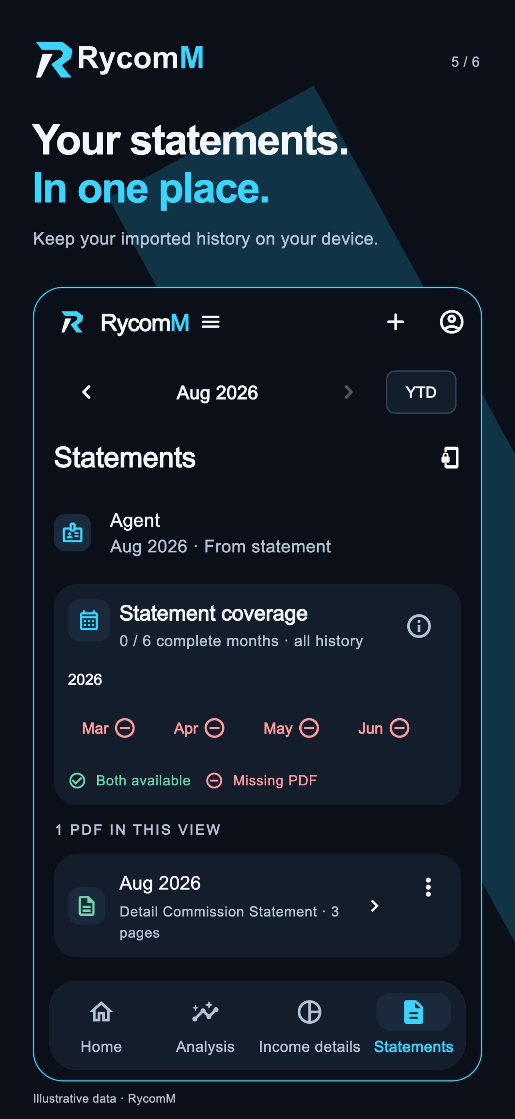Tap the Agent badge icon
515x1119 pixels.
tap(72, 533)
